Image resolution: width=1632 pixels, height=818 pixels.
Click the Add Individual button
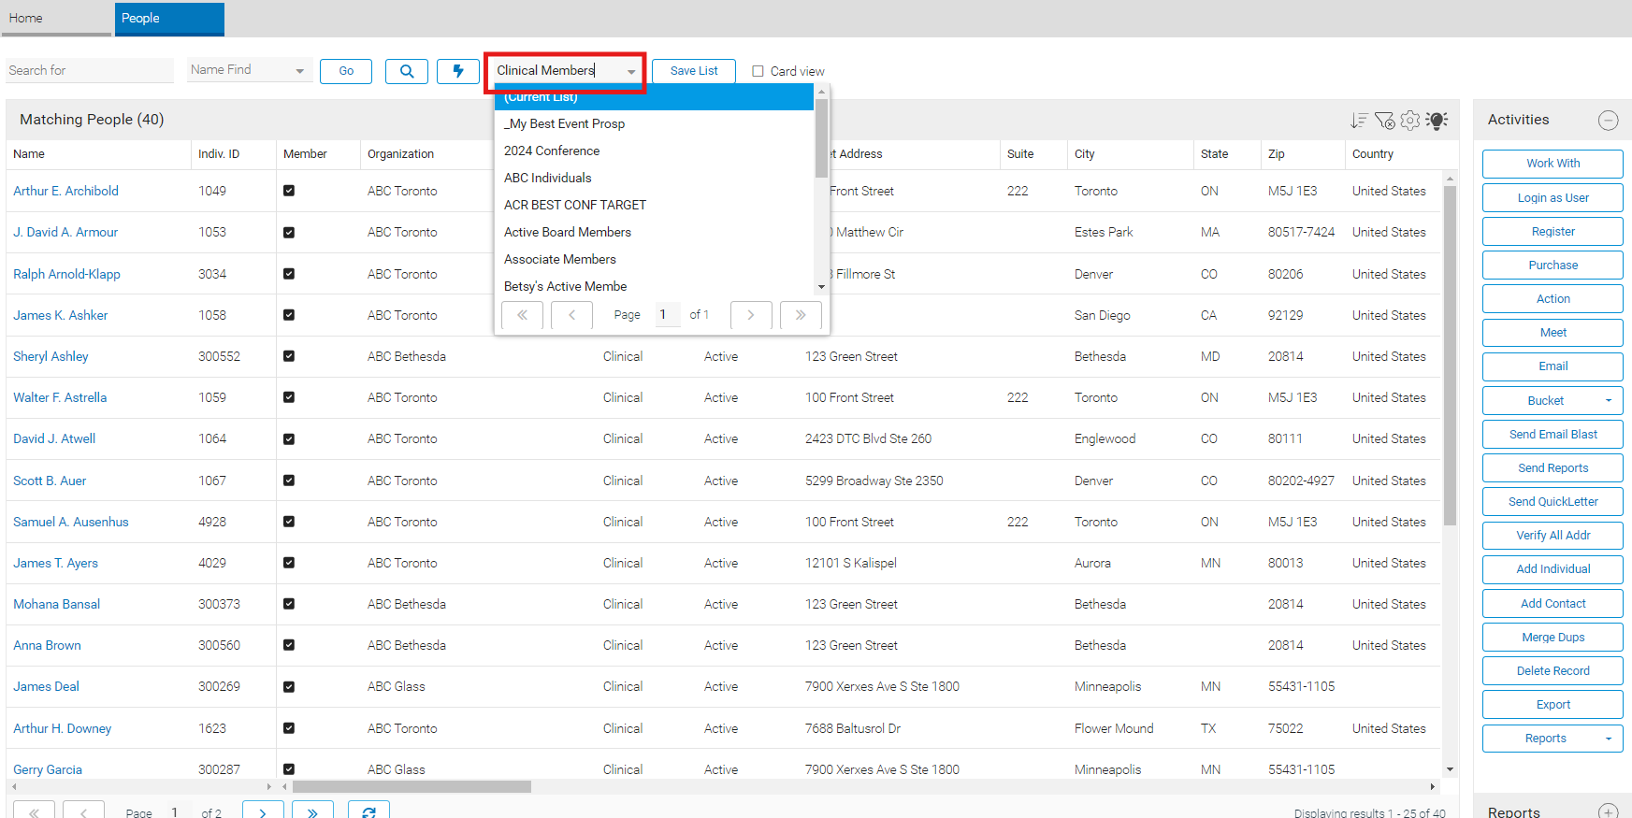[1553, 569]
